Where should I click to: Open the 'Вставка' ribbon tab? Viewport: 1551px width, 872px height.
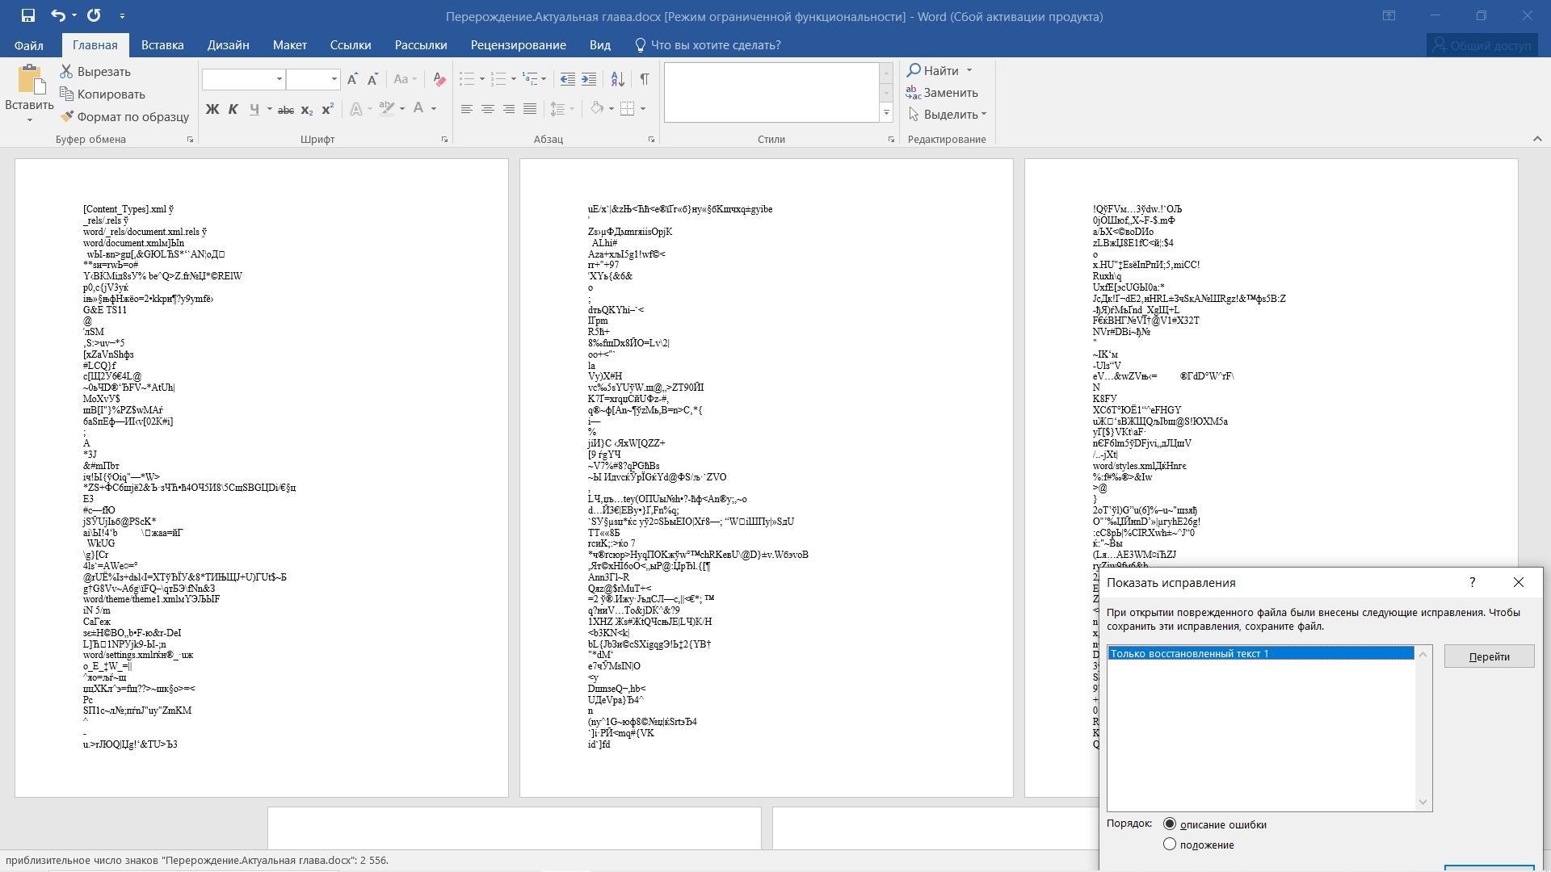[162, 45]
